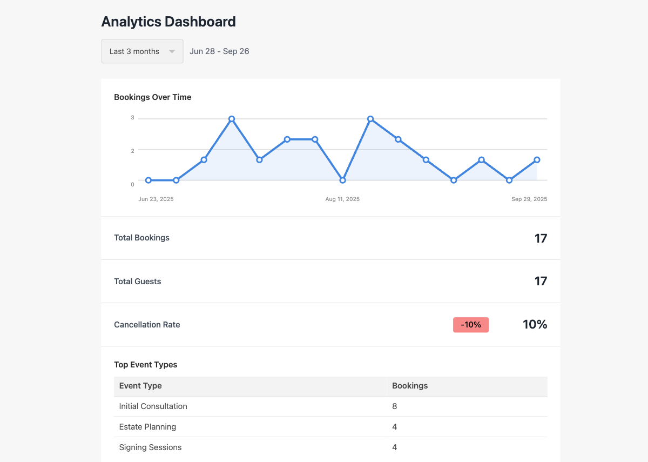Viewport: 648px width, 462px height.
Task: Click the "Top Event Types" section heading
Action: (145, 365)
